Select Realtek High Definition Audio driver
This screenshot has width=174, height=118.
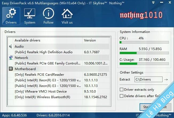point(59,52)
